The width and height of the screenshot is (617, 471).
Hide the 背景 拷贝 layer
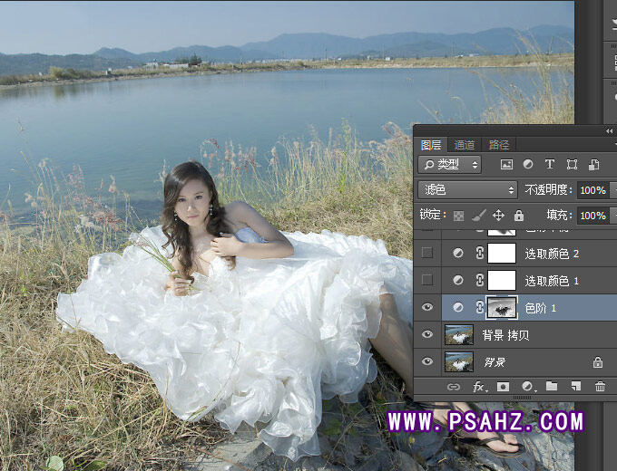(x=427, y=335)
